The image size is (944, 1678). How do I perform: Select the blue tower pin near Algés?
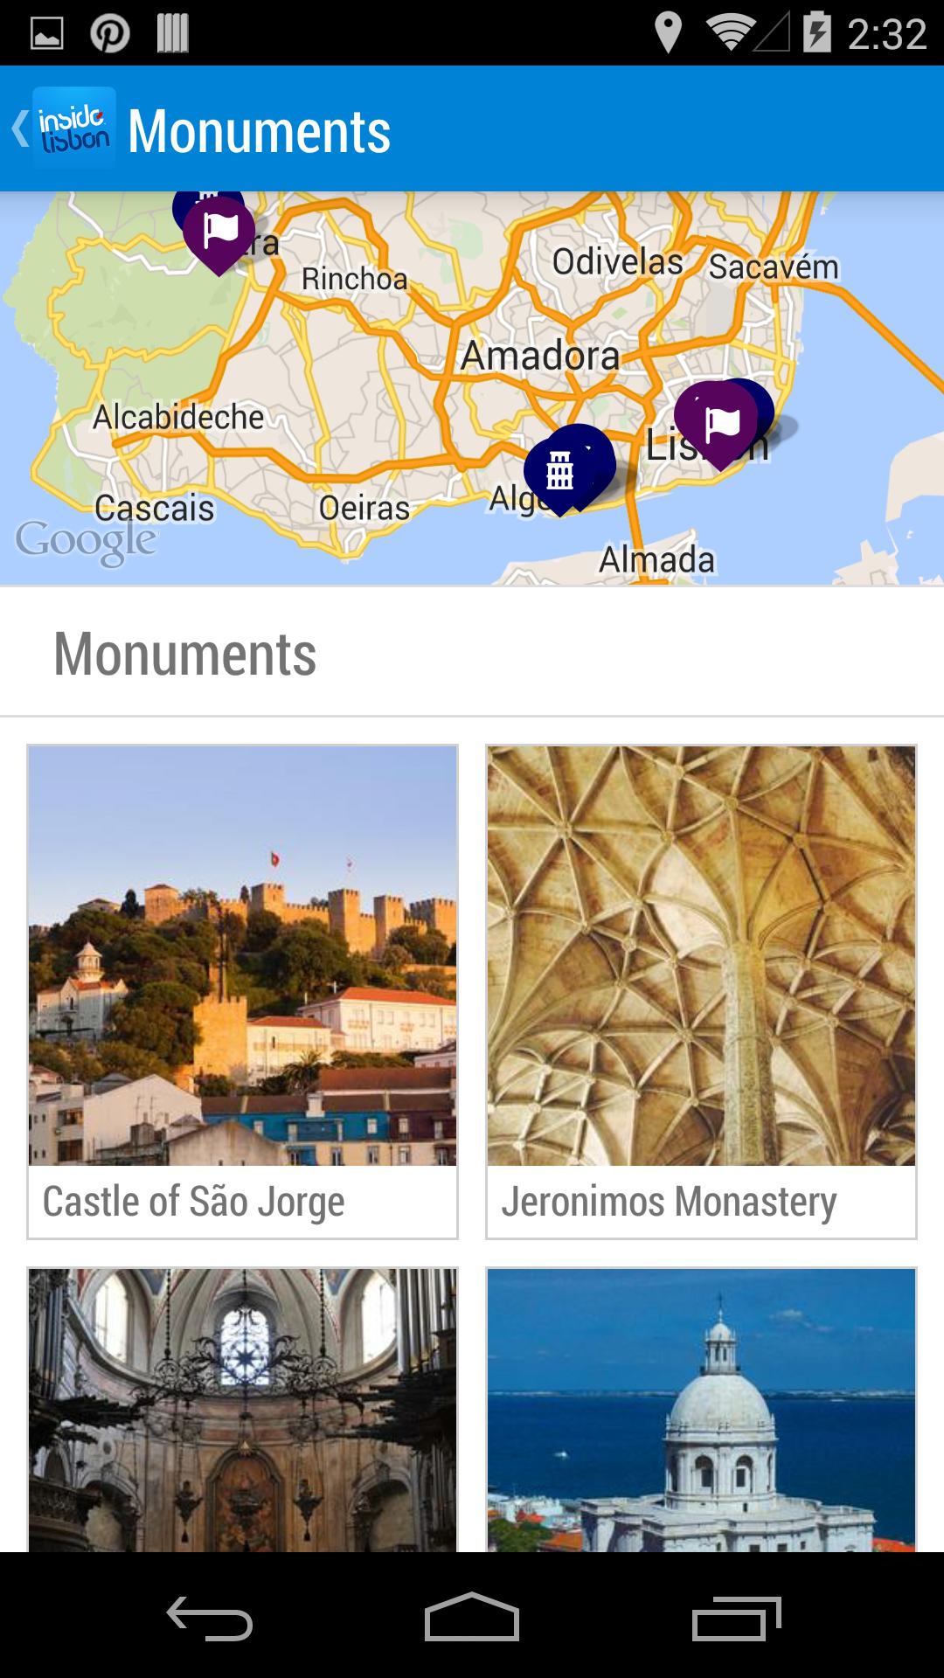pyautogui.click(x=559, y=470)
